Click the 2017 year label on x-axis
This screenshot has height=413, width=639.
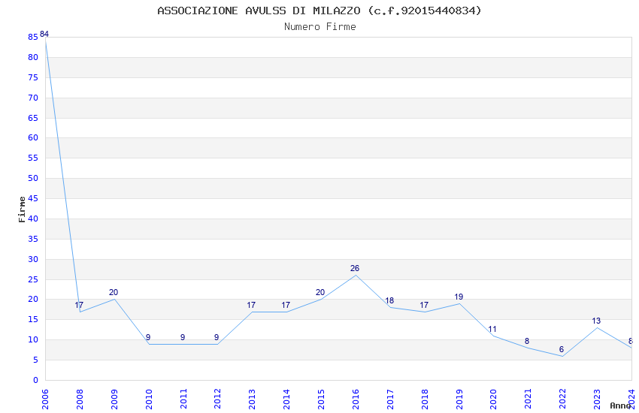tap(390, 399)
